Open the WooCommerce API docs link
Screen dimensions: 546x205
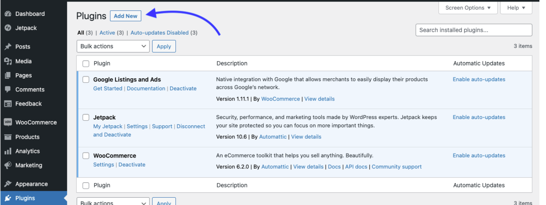356,166
